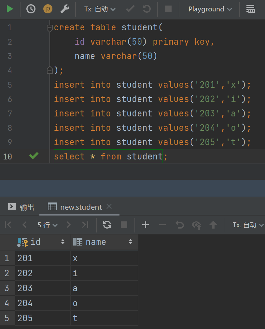Open the top 'Tx: 自动' transaction mode dropdown
Image resolution: width=265 pixels, height=329 pixels.
pos(100,9)
